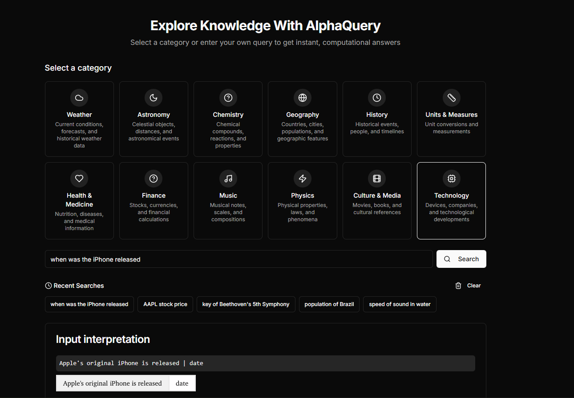Select the Health & Medicine heart icon
574x398 pixels.
point(79,179)
